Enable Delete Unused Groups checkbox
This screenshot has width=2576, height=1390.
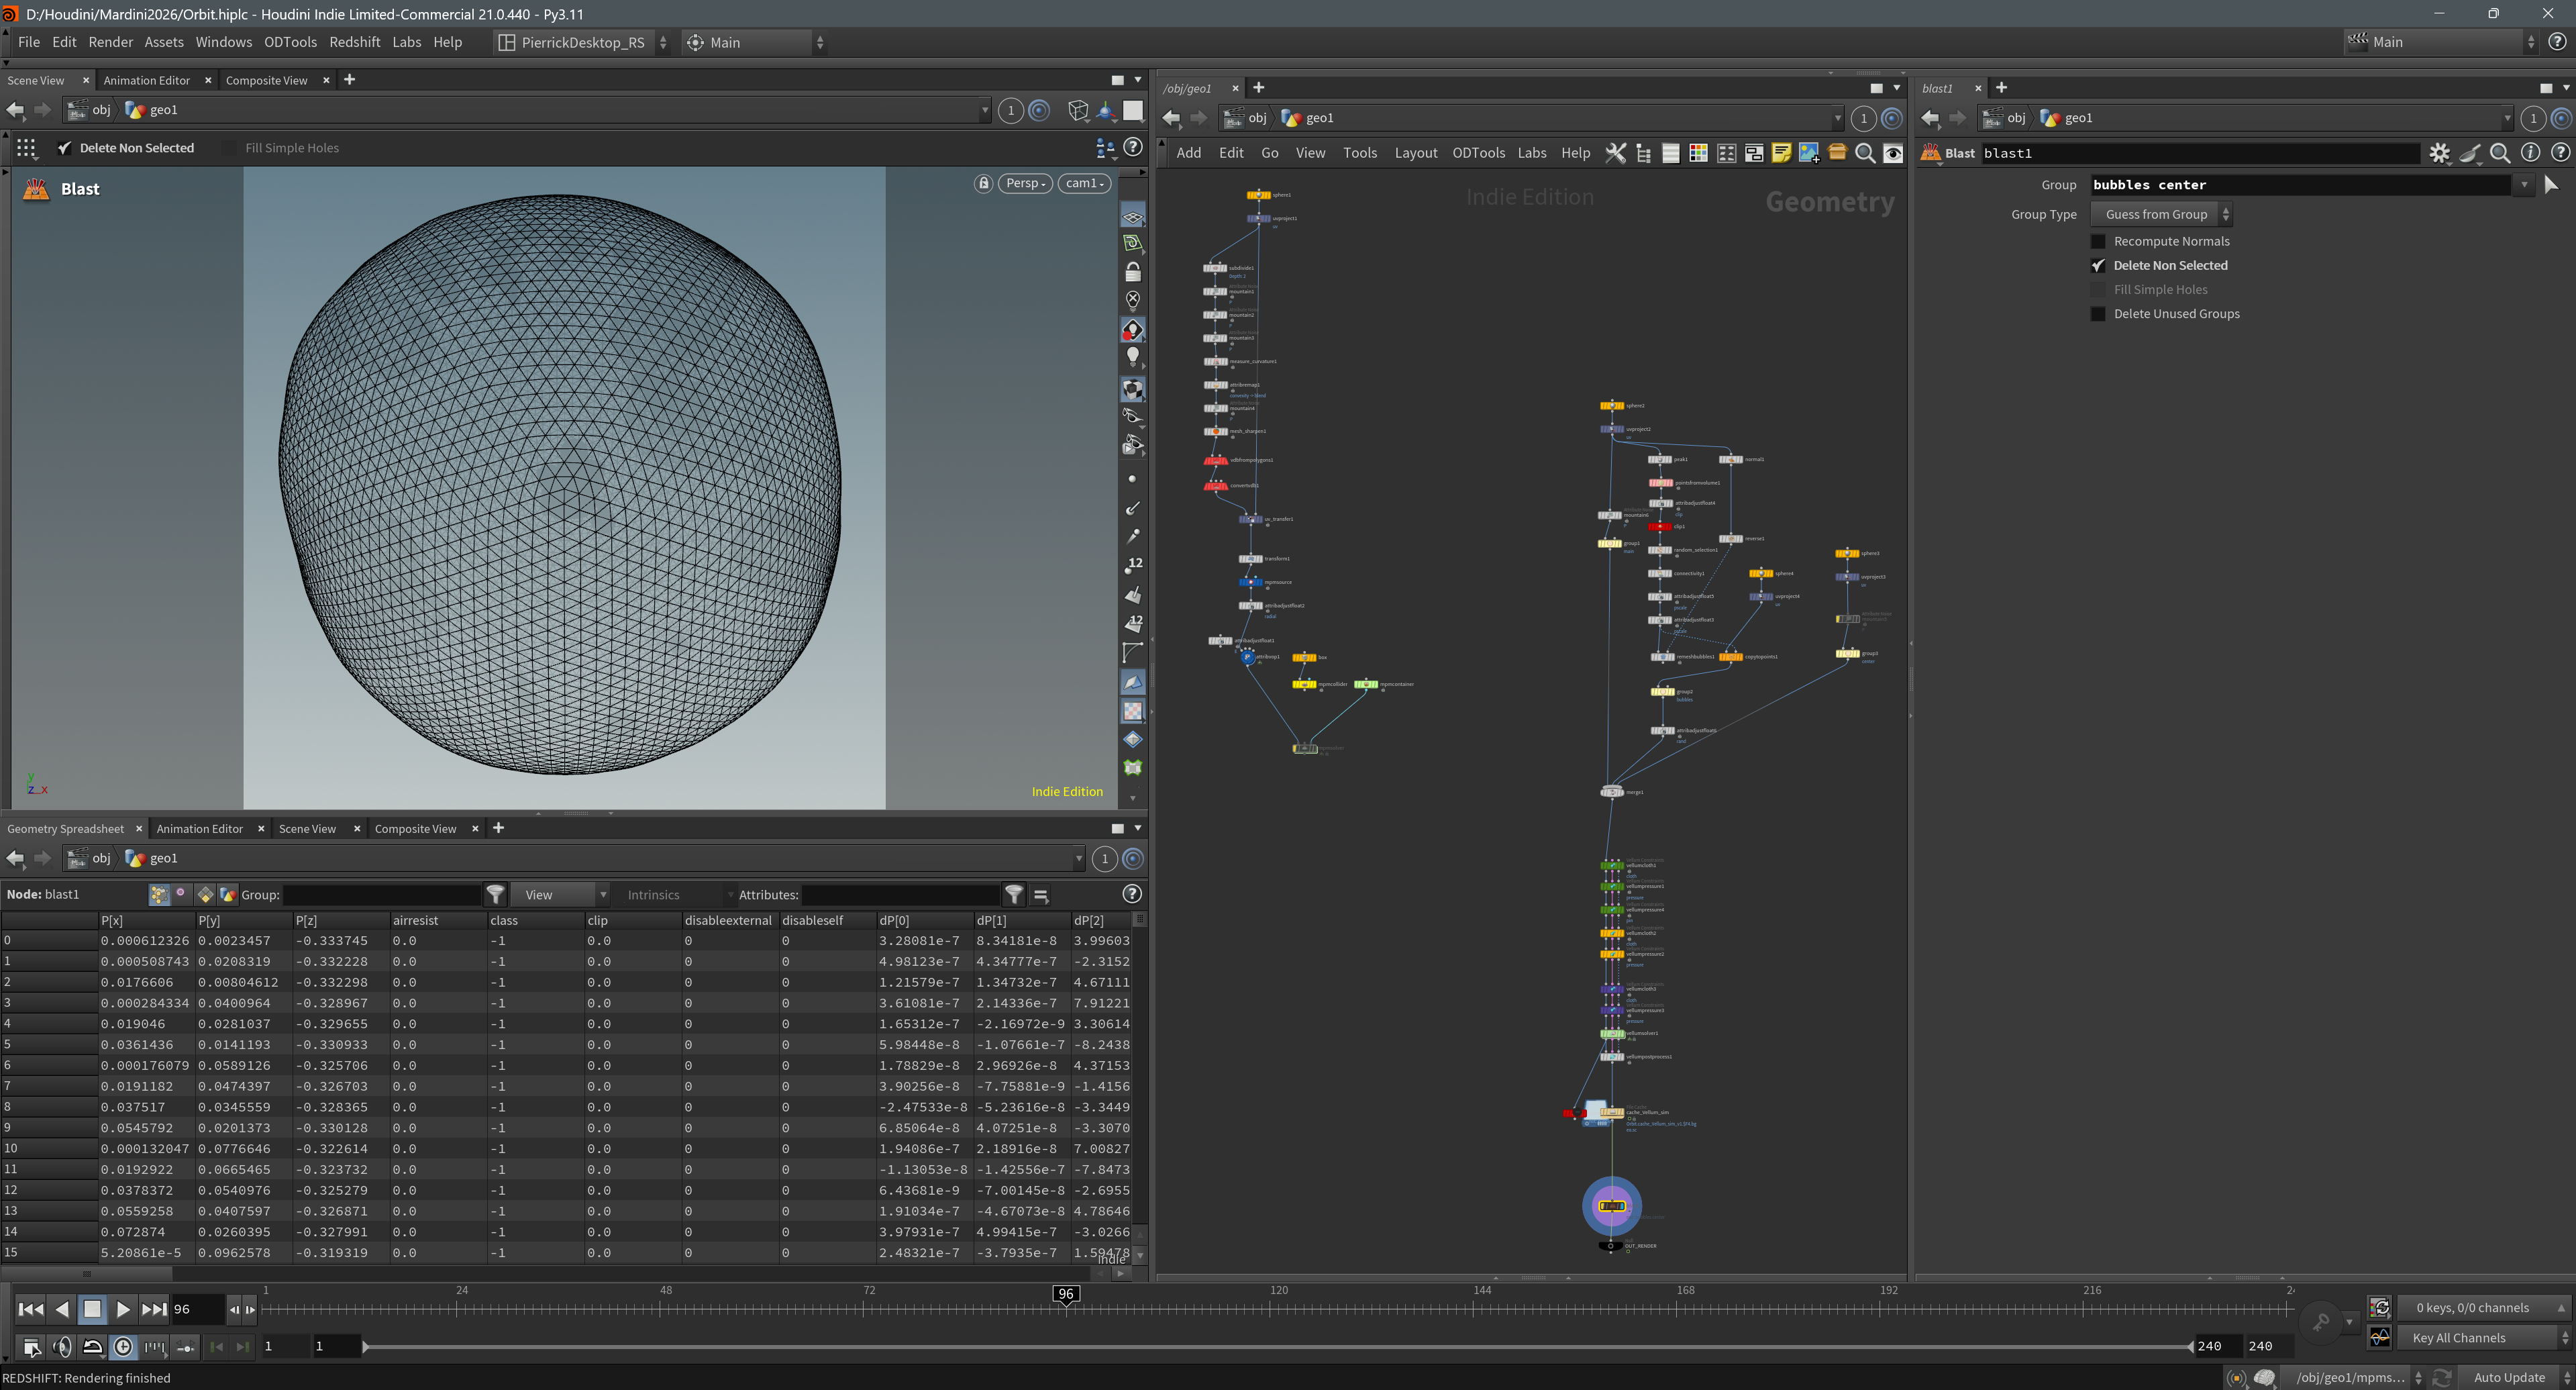[2098, 313]
